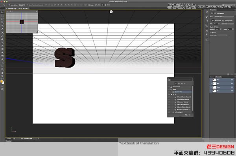The width and height of the screenshot is (236, 156).
Task: Select the Spot Healing Brush tool
Action: [x=2, y=33]
